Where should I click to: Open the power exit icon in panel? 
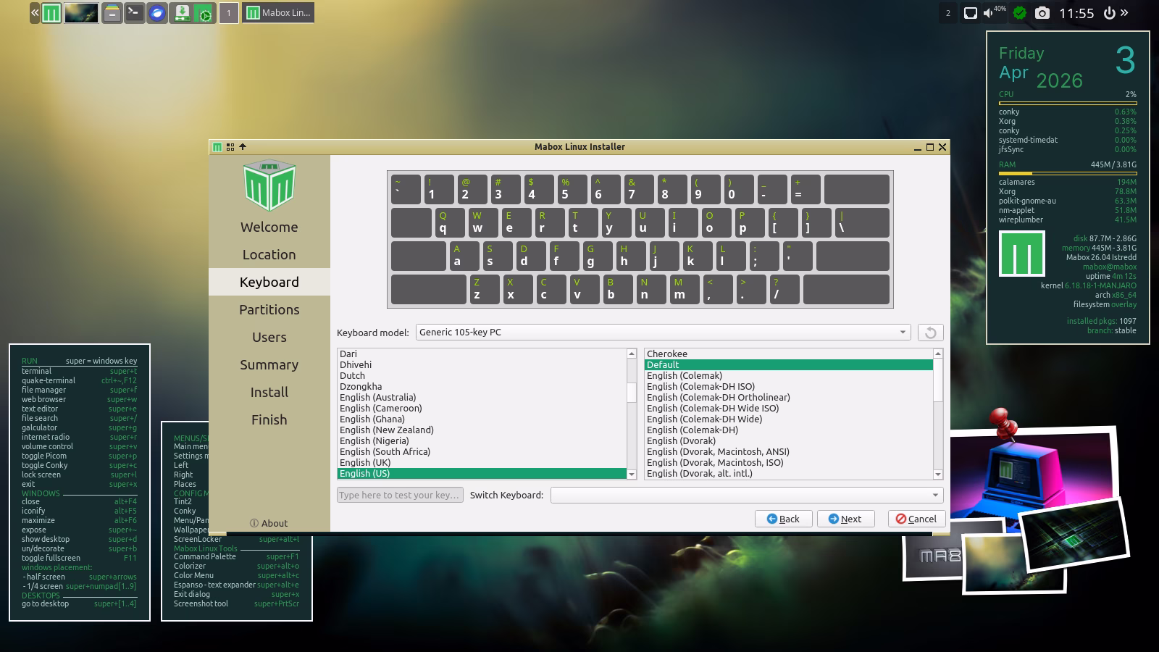[1108, 12]
